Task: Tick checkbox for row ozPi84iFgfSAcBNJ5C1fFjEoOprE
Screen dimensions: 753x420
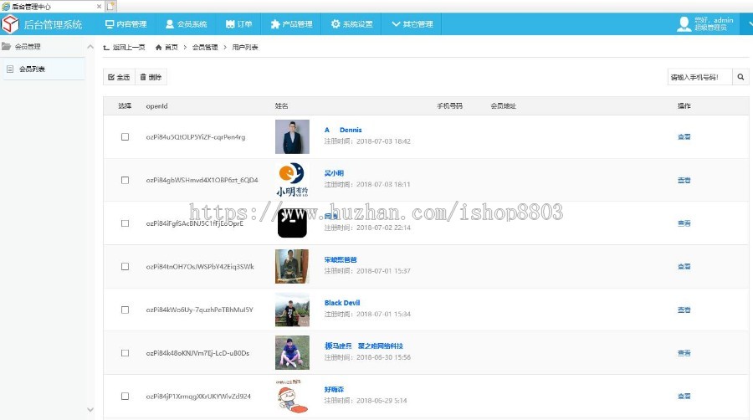Action: [125, 223]
